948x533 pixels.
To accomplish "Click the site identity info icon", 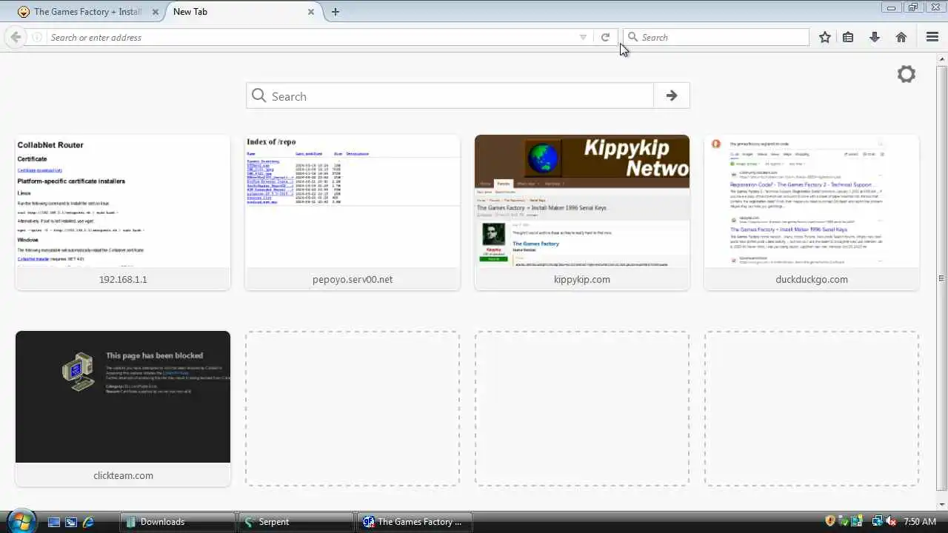I will pos(37,37).
